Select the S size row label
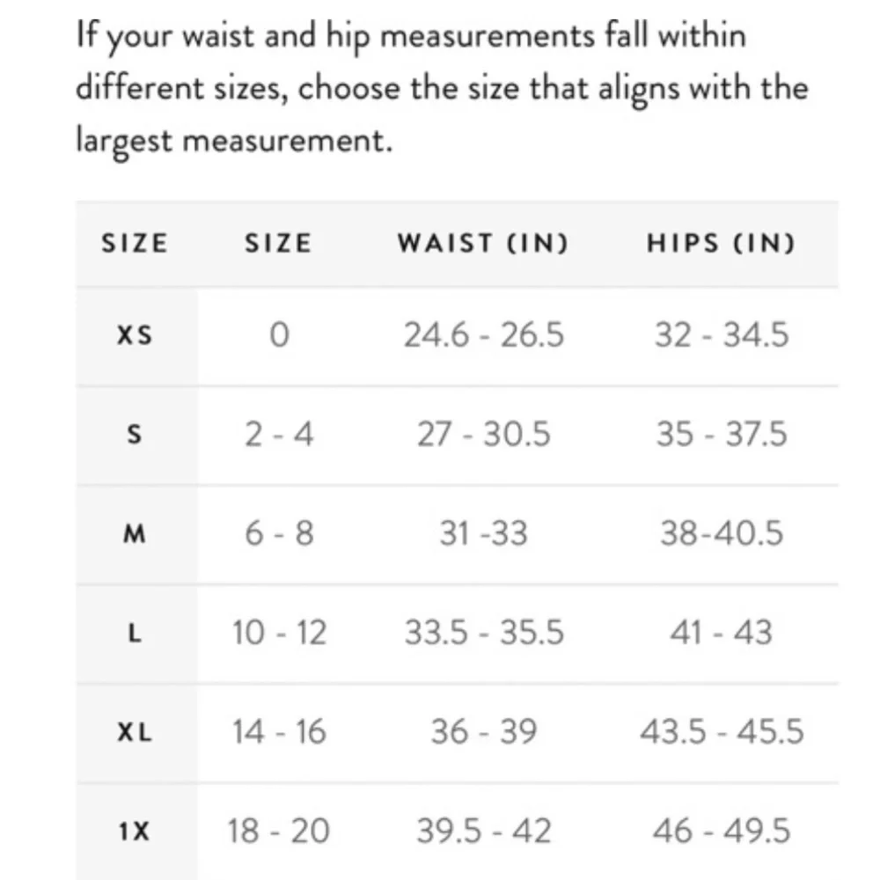 click(135, 435)
